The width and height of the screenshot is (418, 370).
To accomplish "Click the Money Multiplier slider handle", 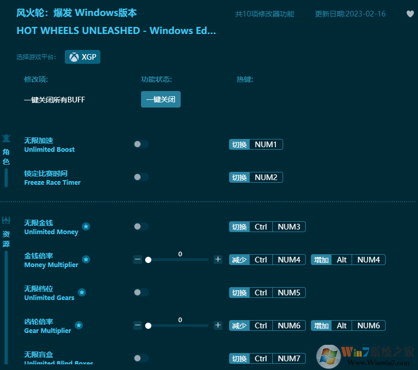I will (148, 260).
